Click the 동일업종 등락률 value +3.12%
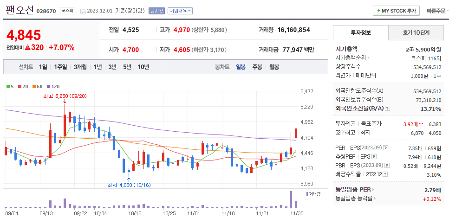This screenshot has height=218, width=449. pos(432,199)
